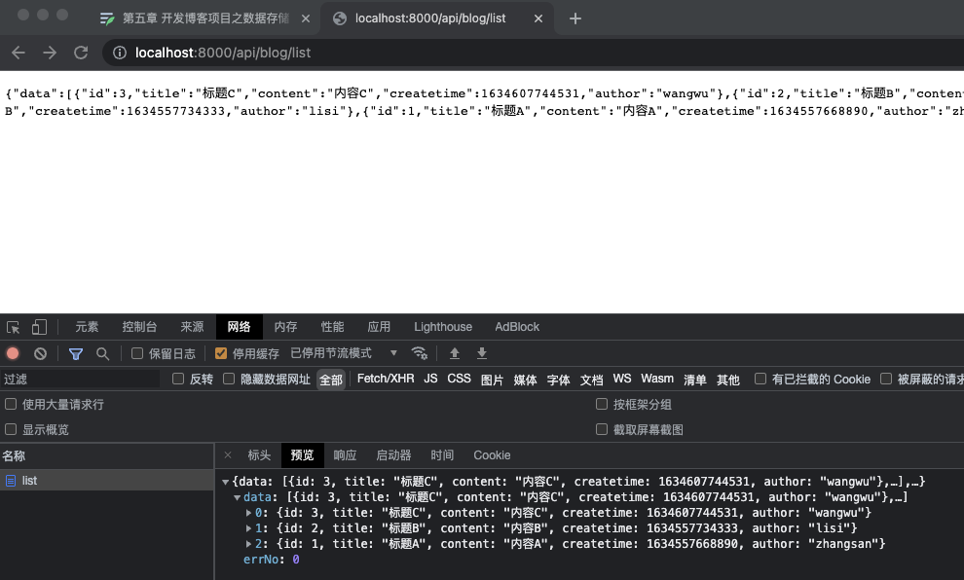The image size is (964, 580).
Task: Check the 被屏蔽的请求 checkbox
Action: coord(886,379)
